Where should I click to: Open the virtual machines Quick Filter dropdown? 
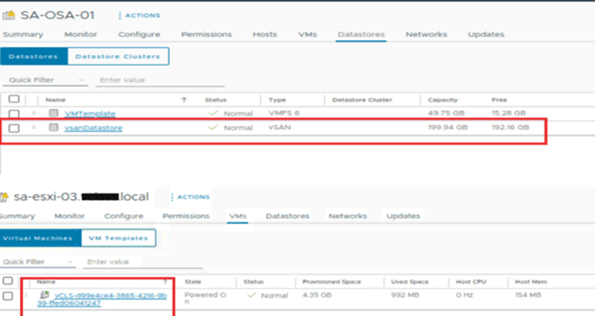[71, 262]
